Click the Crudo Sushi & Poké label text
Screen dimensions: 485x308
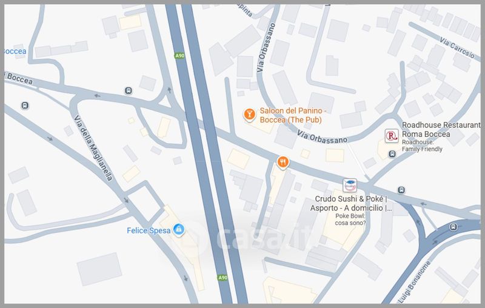351,203
